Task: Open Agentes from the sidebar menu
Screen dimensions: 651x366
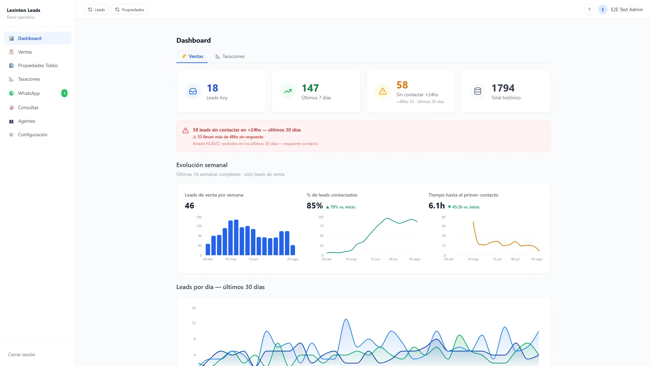Action: pyautogui.click(x=38, y=121)
